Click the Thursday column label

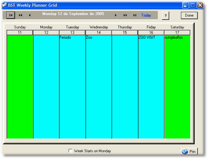pos(125,27)
